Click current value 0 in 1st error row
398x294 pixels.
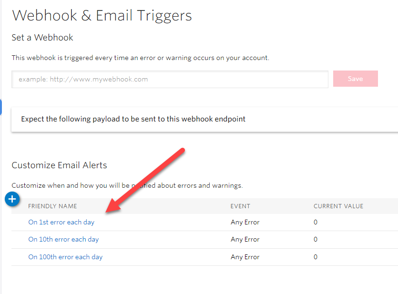click(x=316, y=222)
